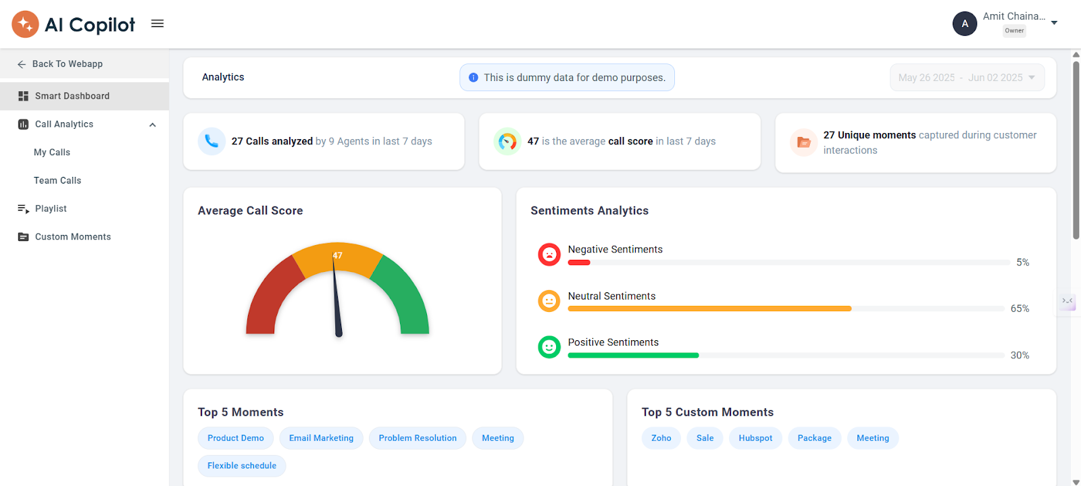1081x486 pixels.
Task: Click the '65%' neutral sentiment value
Action: click(1020, 308)
